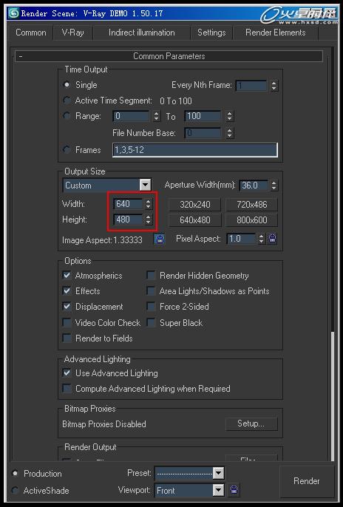This screenshot has height=507, width=343.
Task: Open the Render Elements tab
Action: [276, 33]
